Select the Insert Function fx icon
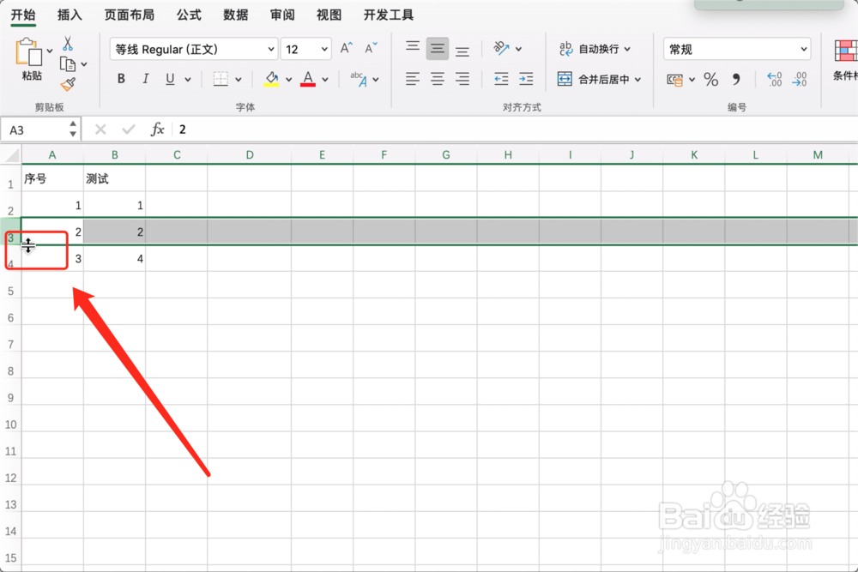Viewport: 858px width, 572px height. (x=157, y=129)
